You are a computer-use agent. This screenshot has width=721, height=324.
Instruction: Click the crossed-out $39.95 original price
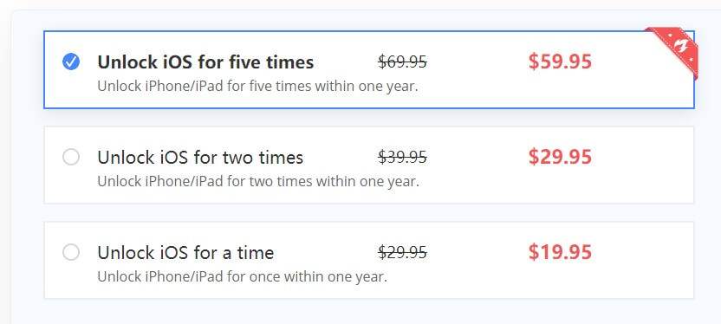(x=402, y=157)
